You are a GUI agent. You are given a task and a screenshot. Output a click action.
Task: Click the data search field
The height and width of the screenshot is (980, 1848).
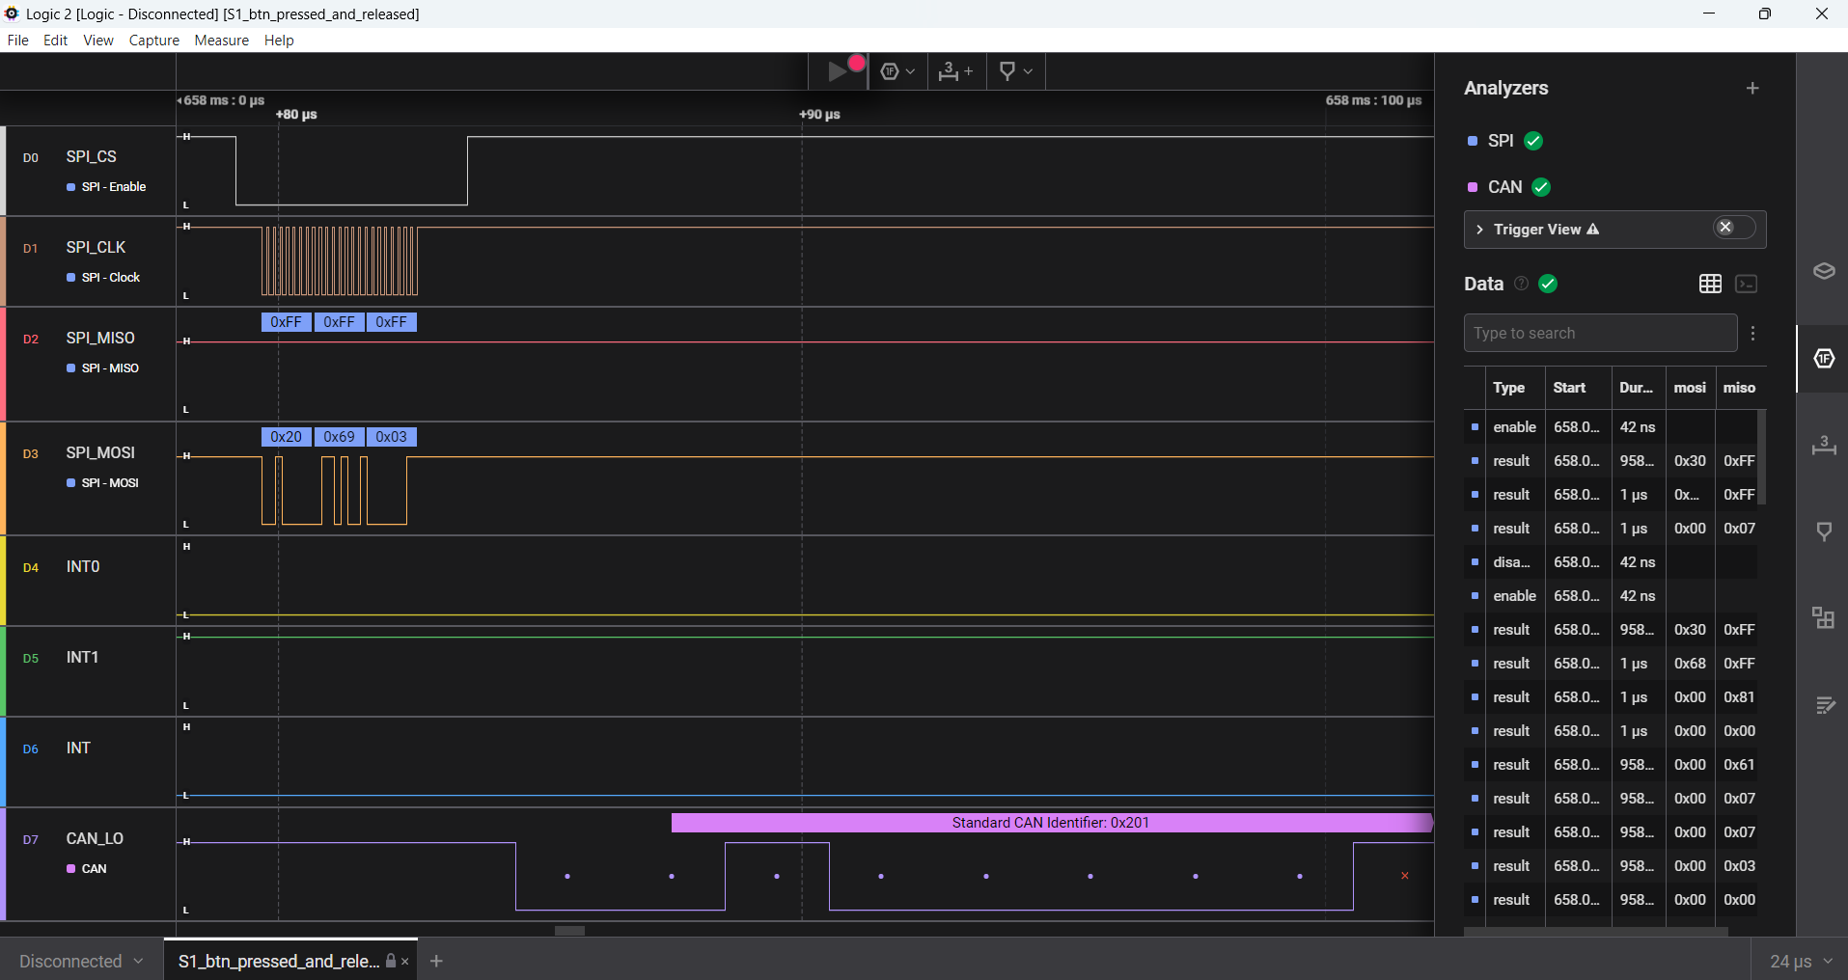[x=1600, y=333]
